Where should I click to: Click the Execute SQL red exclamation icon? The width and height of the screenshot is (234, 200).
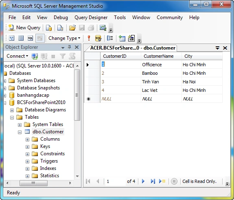click(89, 38)
